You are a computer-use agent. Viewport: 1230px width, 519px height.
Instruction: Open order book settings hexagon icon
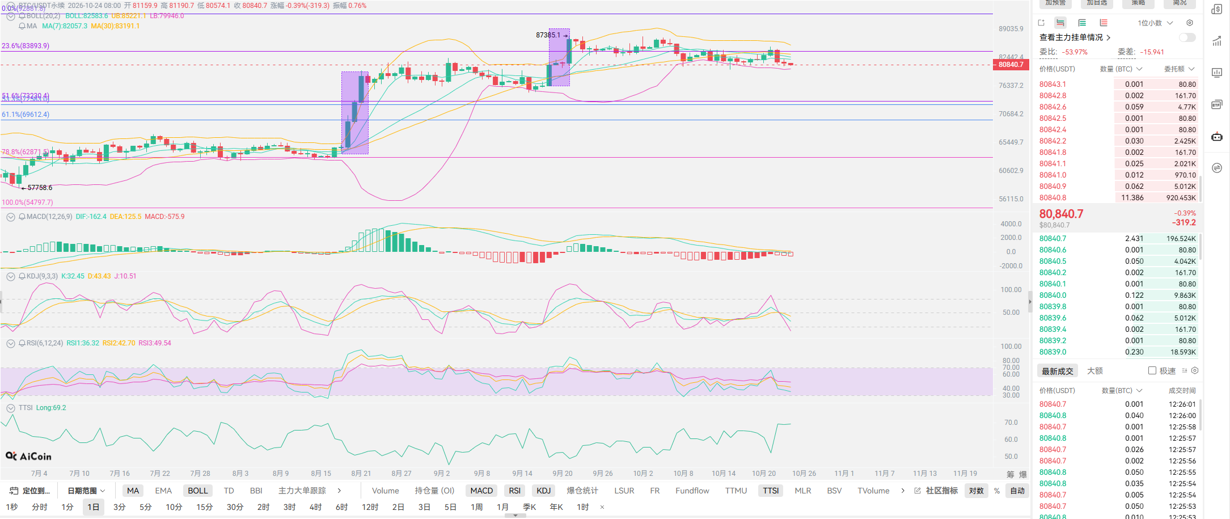point(1190,23)
